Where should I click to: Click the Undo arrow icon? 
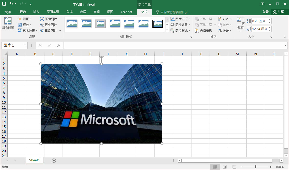tap(11, 4)
